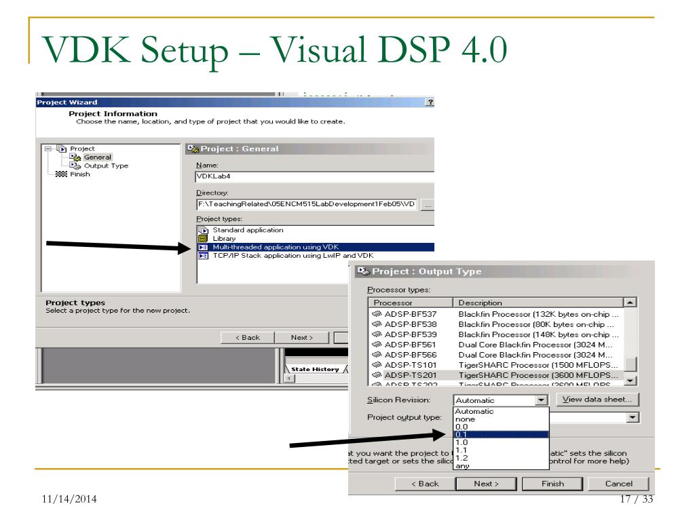
Task: Choose the Standard application project type icon
Action: click(203, 230)
